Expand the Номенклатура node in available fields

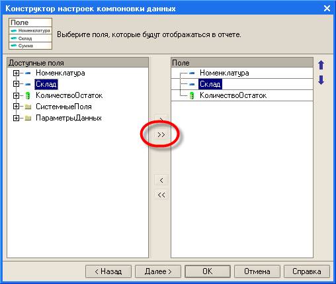point(16,73)
